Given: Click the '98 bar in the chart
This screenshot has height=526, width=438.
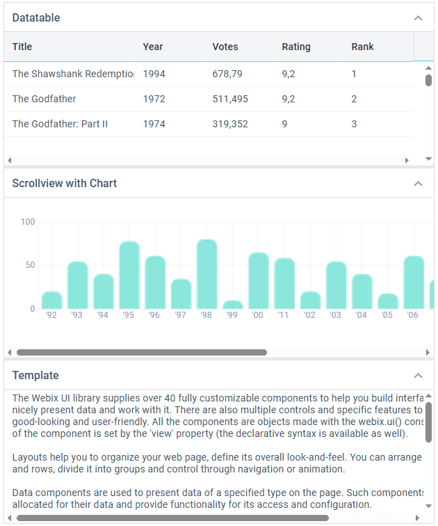Looking at the screenshot, I should point(206,274).
